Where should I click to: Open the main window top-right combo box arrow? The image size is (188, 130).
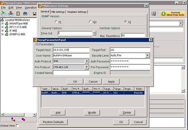[x=181, y=23]
